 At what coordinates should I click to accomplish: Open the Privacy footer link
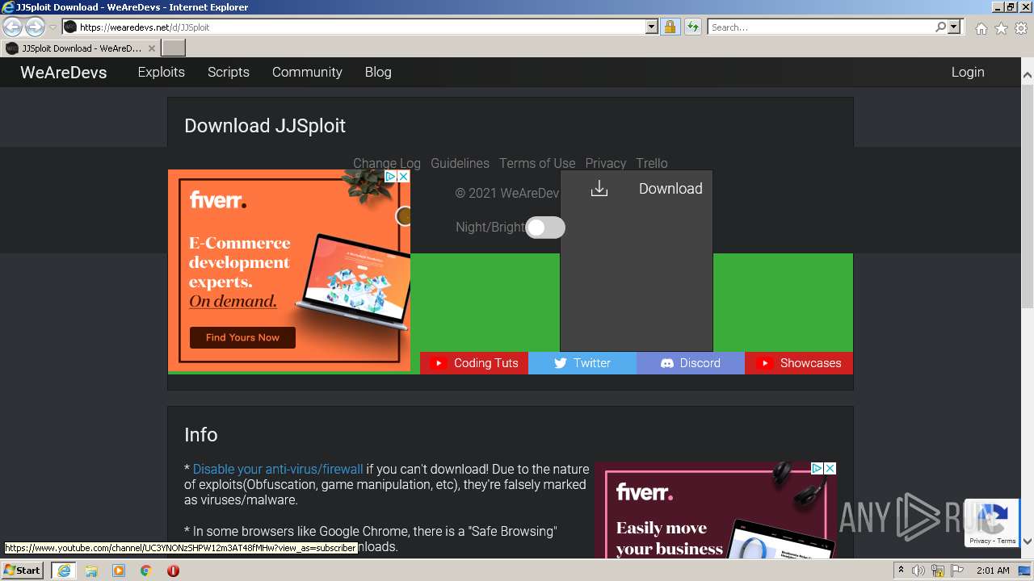[606, 163]
